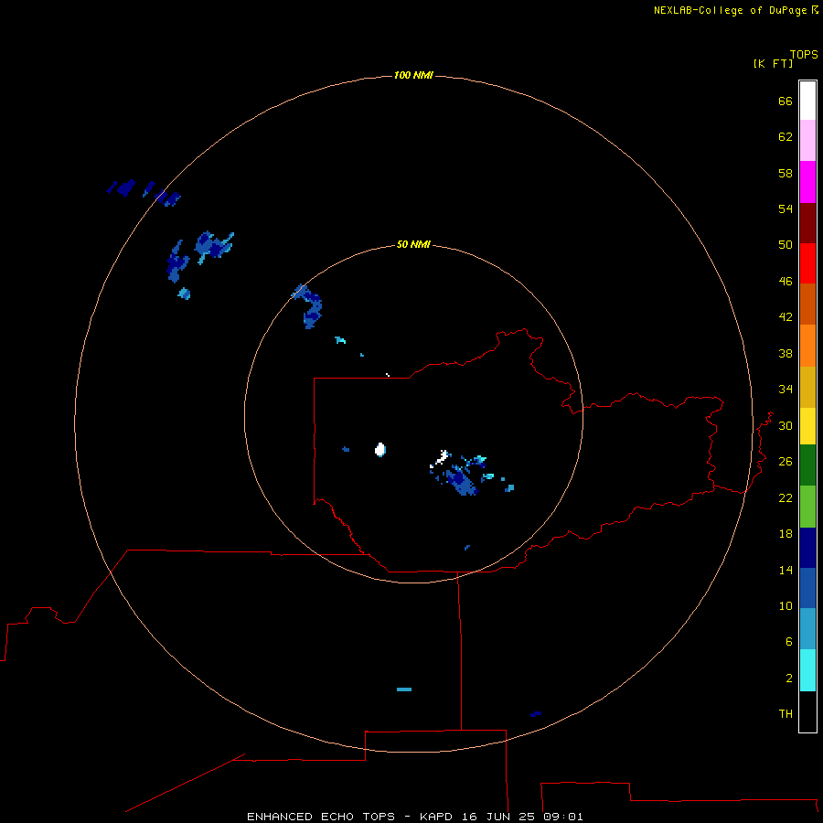Click the legend value 14
This screenshot has width=823, height=823.
point(786,570)
